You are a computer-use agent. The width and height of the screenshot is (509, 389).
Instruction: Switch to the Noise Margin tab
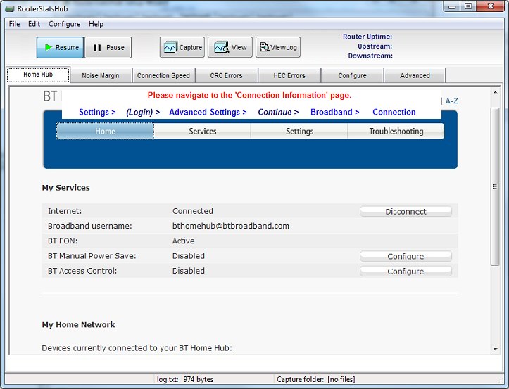pyautogui.click(x=101, y=76)
